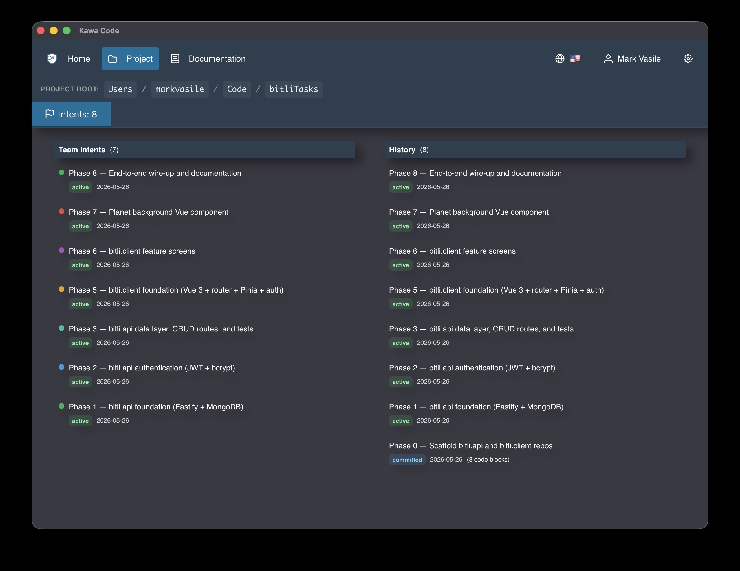Click the folder icon in Project tab
The image size is (740, 571).
113,59
